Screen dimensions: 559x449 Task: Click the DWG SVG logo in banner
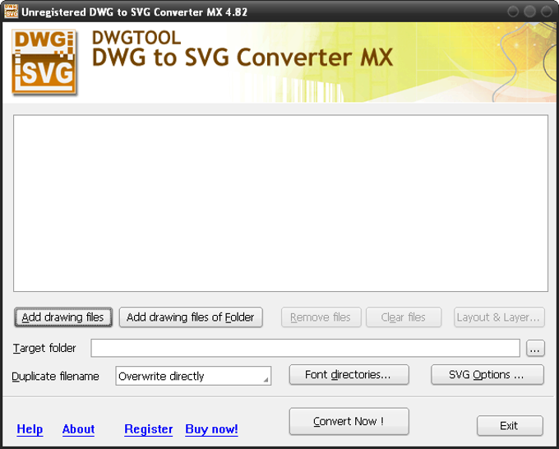[x=44, y=62]
